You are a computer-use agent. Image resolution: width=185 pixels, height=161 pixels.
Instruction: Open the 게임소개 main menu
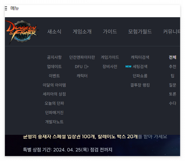click(x=82, y=32)
